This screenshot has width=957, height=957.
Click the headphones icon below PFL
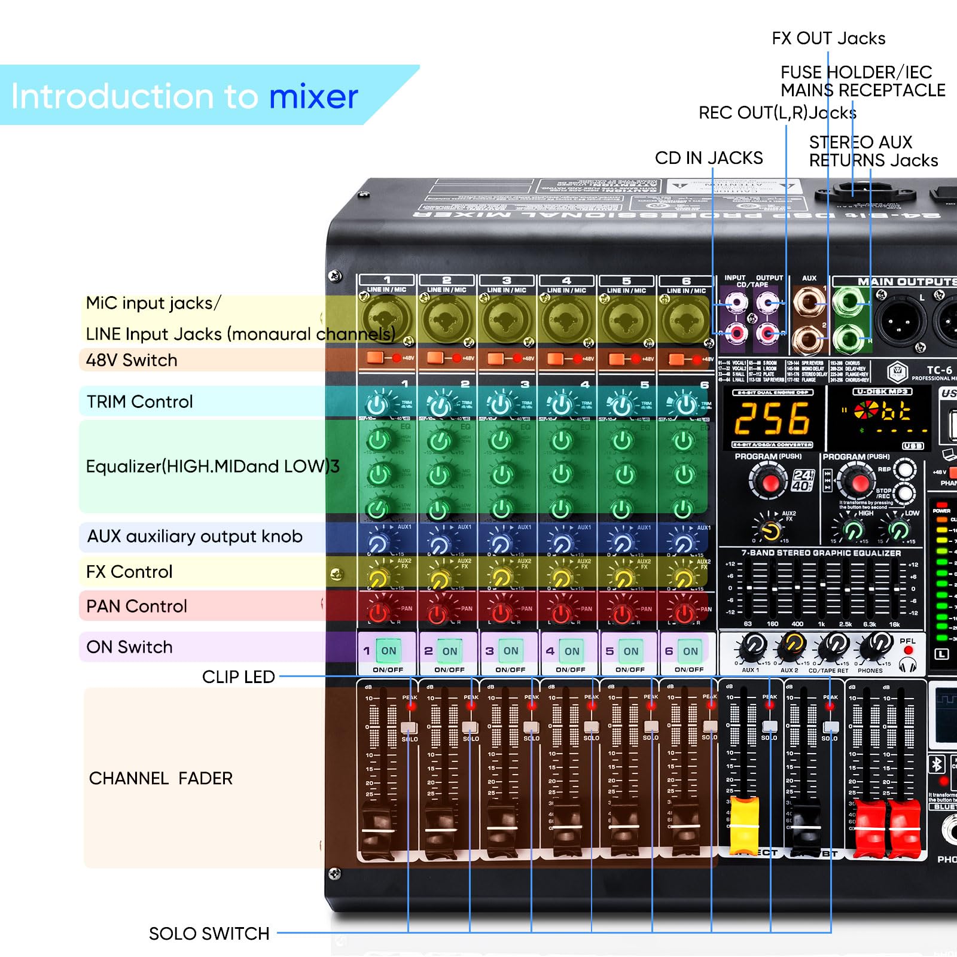pos(908,664)
